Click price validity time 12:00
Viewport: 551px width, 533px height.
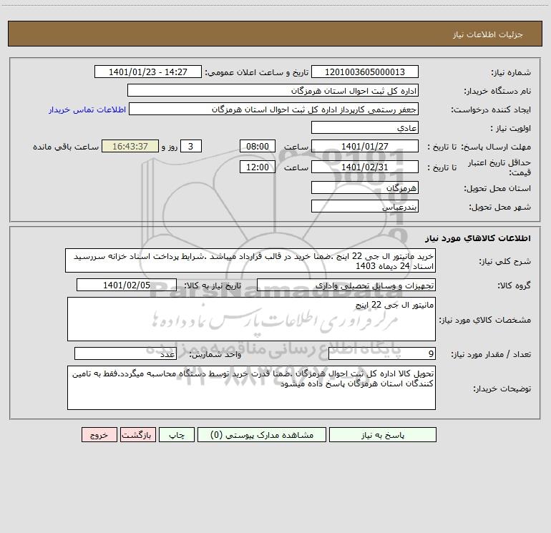tap(257, 167)
